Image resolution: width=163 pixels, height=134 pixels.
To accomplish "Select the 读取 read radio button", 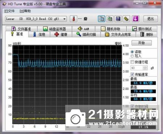I will 132,52.
